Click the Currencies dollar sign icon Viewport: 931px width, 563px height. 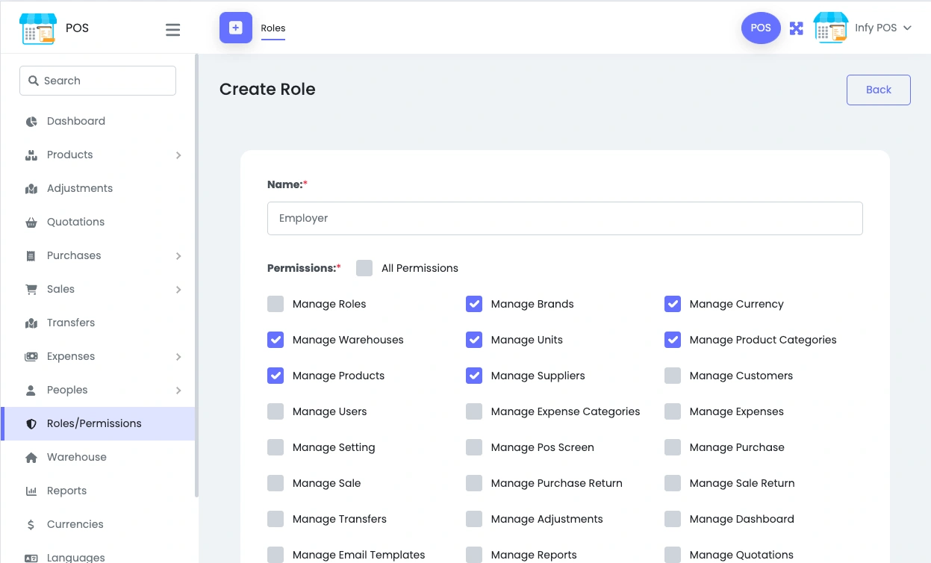pos(31,525)
